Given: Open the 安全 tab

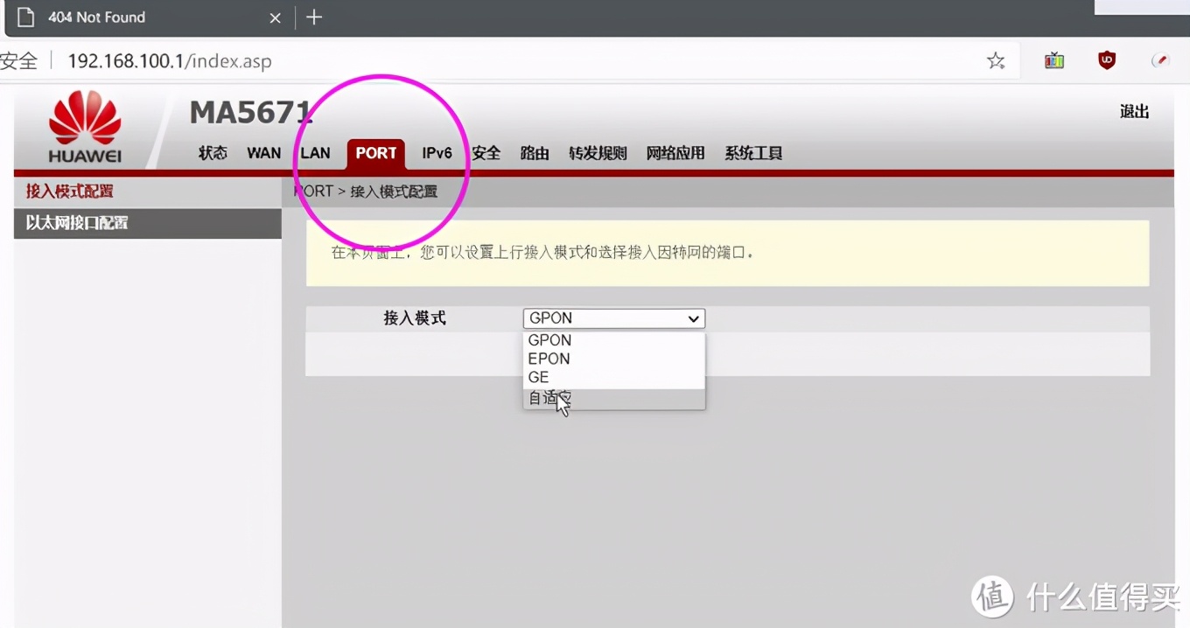Looking at the screenshot, I should 486,153.
